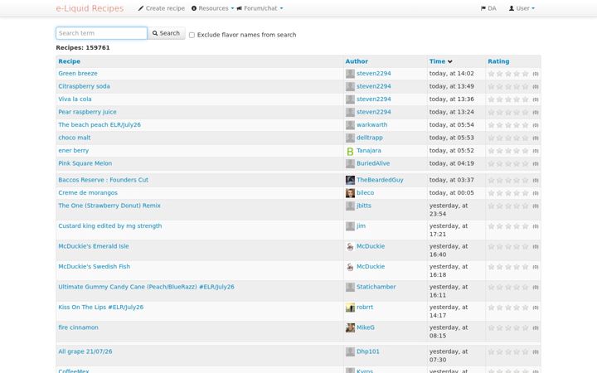Sort table by Rating column
Screen dimensions: 597x373
[498, 61]
